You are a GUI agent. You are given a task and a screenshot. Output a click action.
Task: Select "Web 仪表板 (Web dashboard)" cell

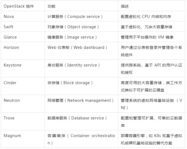point(77,47)
